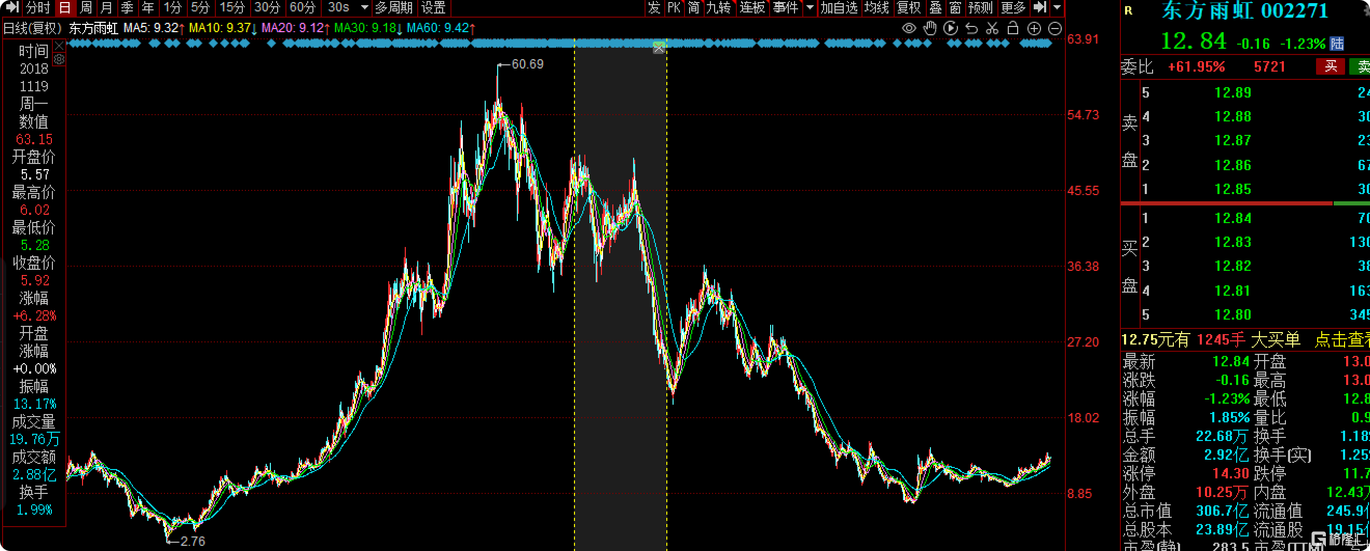1370x551 pixels.
Task: Open the dropdown arrow after 事件
Action: 810,7
